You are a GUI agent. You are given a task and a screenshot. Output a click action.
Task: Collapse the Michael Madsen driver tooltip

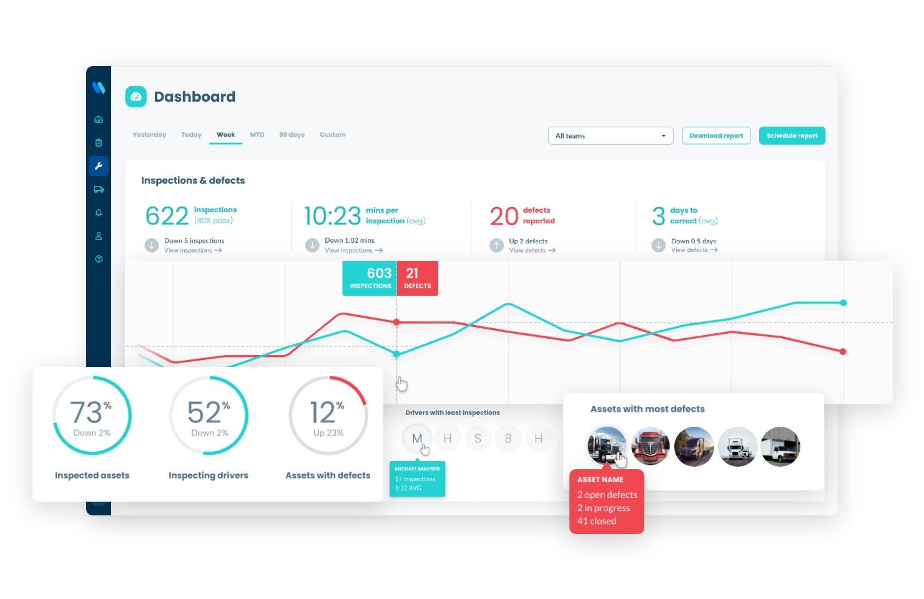click(417, 479)
